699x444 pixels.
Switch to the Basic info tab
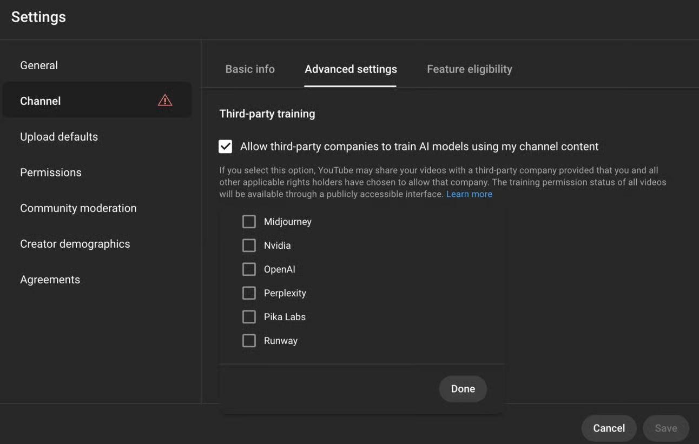[250, 69]
